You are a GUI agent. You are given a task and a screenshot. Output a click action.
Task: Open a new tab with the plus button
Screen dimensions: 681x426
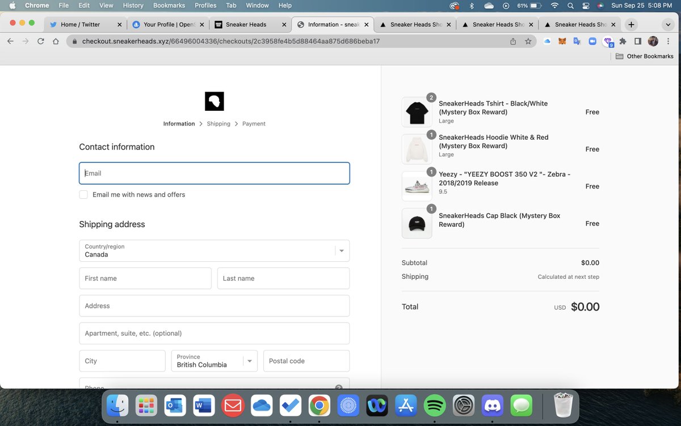[631, 24]
